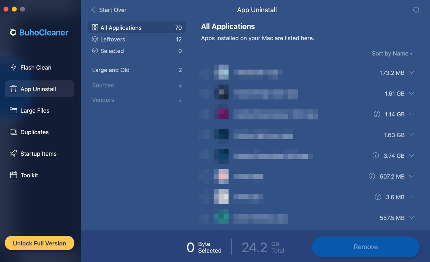Click the Selected checkmark circle icon
Image resolution: width=430 pixels, height=262 pixels.
[95, 51]
